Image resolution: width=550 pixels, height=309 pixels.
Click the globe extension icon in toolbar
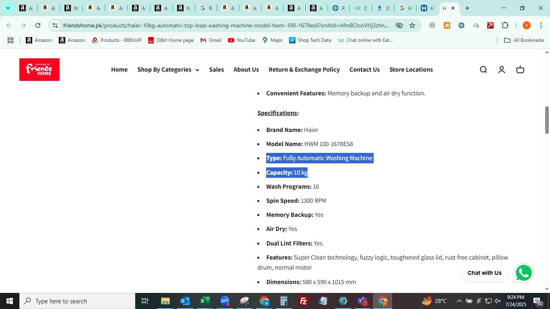[432, 25]
